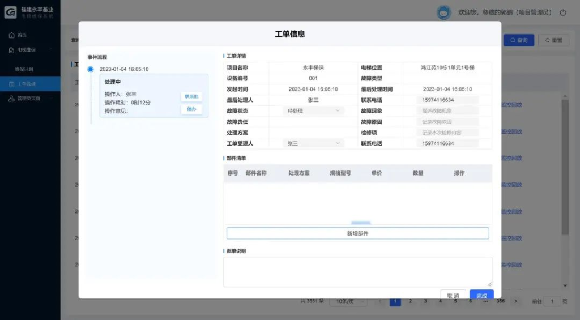This screenshot has height=320, width=580.
Task: Go to page 2 in pagination
Action: coord(410,301)
